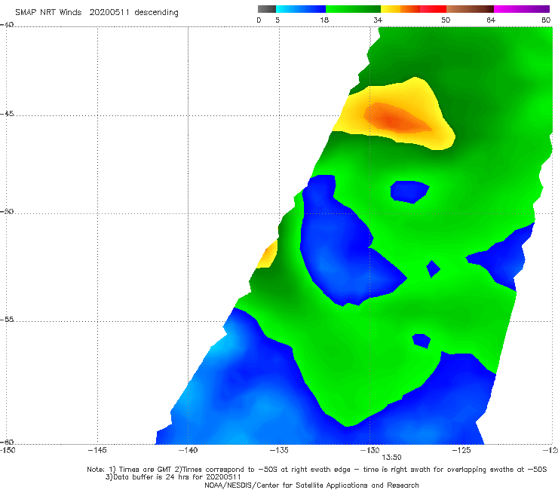Click the longitude label -135
Screen dimensions: 558x490
279,450
